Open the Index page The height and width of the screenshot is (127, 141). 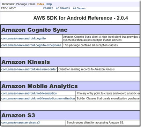(40, 4)
